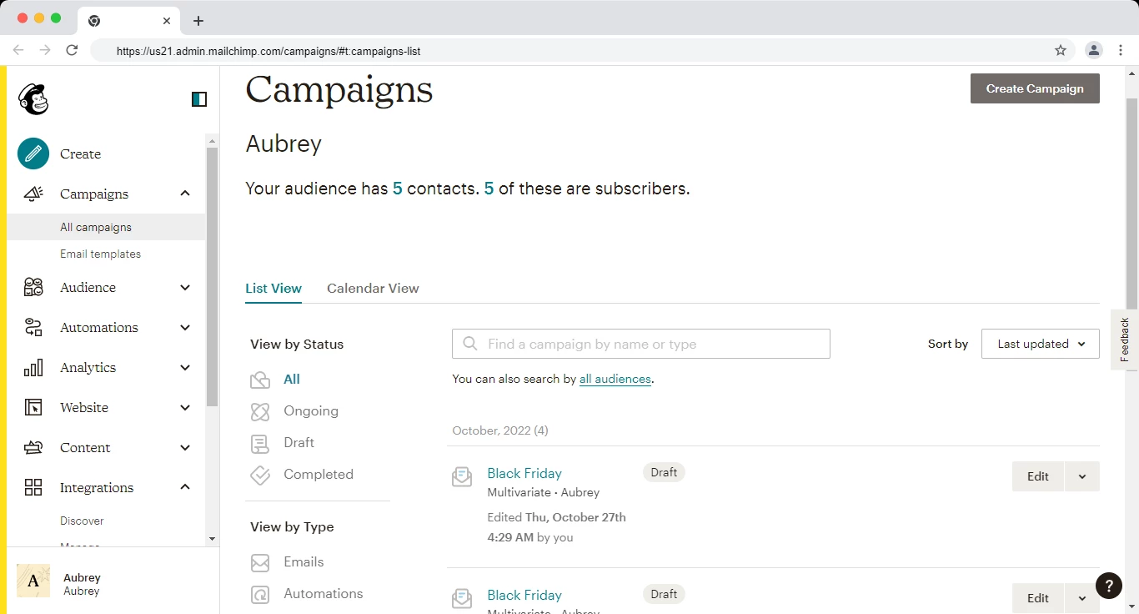Click the sidebar vertical scrollbar
The image size is (1139, 614).
pyautogui.click(x=212, y=275)
